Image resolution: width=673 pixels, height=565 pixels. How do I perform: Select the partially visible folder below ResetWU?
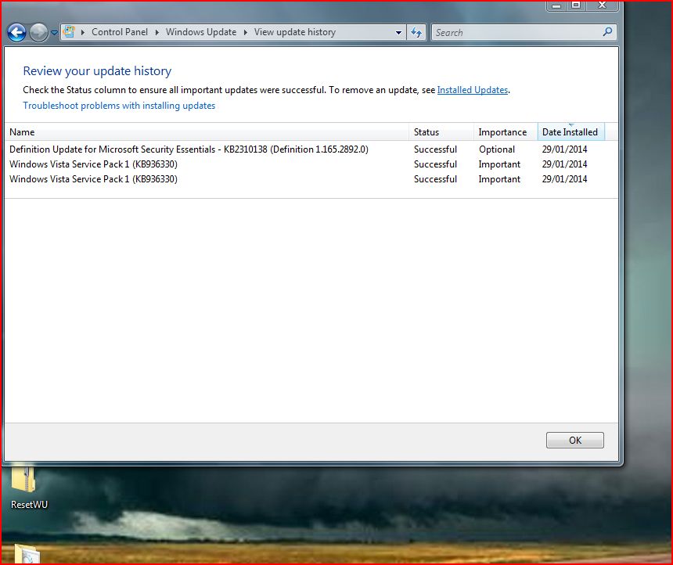click(27, 554)
